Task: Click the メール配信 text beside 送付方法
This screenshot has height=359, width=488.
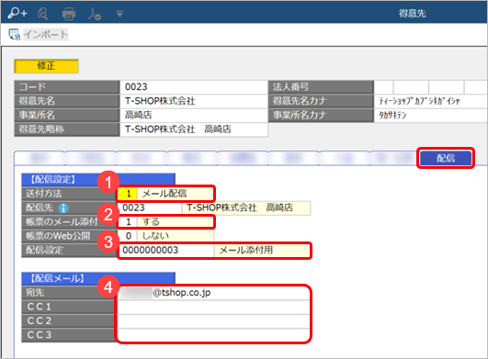Action: pyautogui.click(x=165, y=194)
